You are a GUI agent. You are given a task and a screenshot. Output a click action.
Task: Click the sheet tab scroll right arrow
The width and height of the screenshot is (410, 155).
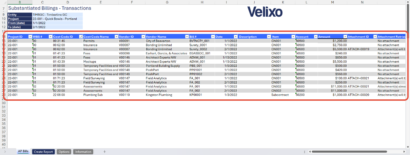(x=5, y=152)
